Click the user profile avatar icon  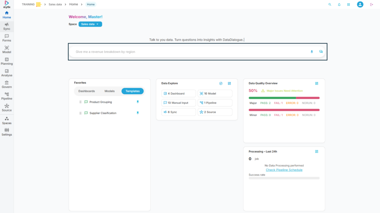click(x=360, y=4)
